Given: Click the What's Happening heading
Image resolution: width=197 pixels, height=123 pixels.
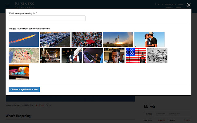Looking at the screenshot, I should click(18, 116).
